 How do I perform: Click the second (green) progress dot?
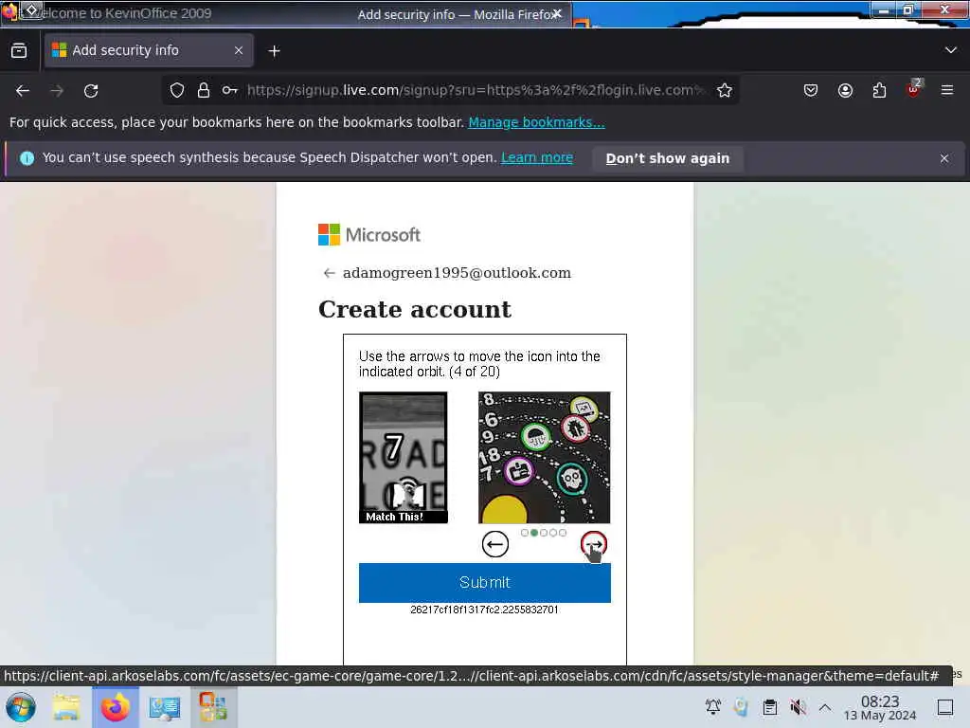click(534, 533)
